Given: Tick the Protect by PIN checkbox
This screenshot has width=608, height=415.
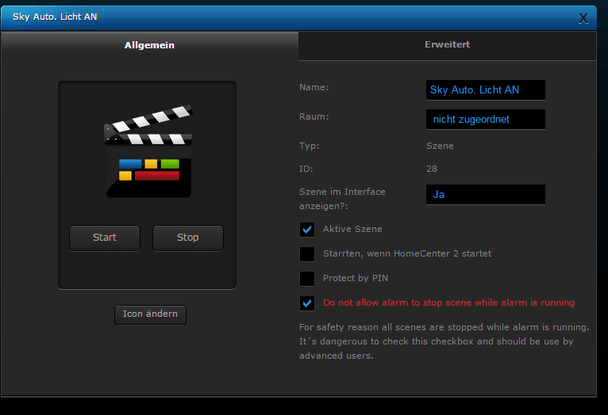Looking at the screenshot, I should click(x=307, y=279).
